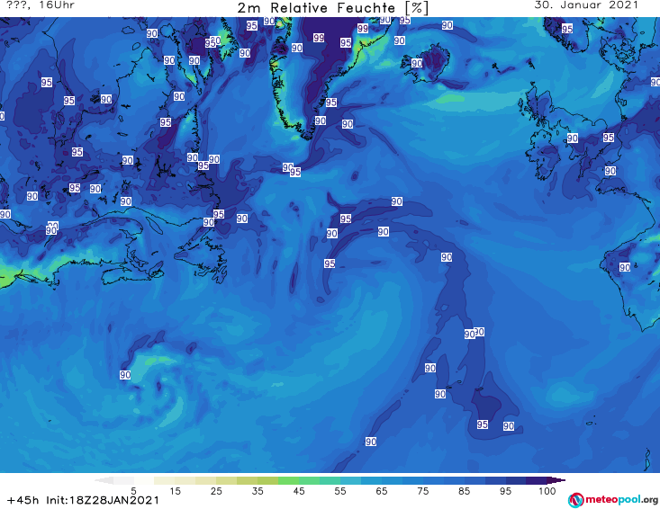Click the 90 contour label over Iberia

point(625,267)
